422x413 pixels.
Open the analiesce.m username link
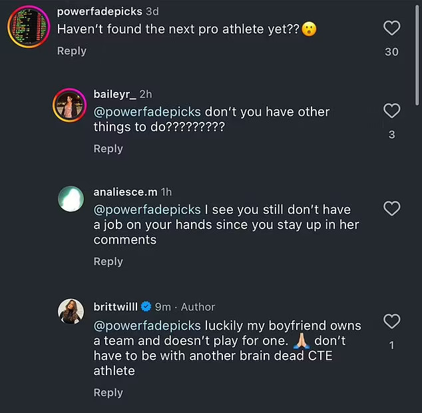tap(125, 192)
